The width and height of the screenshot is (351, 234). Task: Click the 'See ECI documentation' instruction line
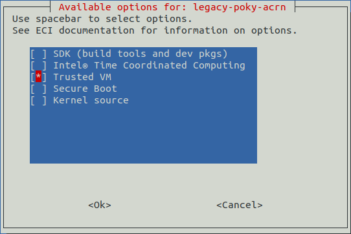(x=155, y=30)
